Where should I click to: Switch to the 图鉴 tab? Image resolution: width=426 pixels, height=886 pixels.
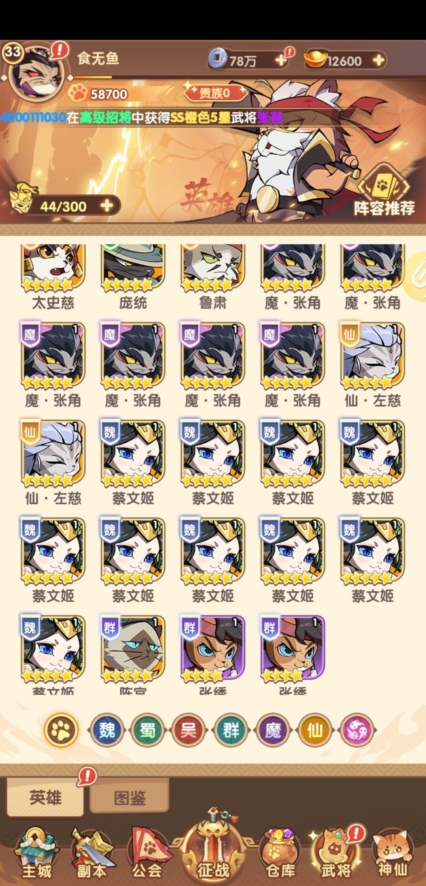click(x=129, y=798)
